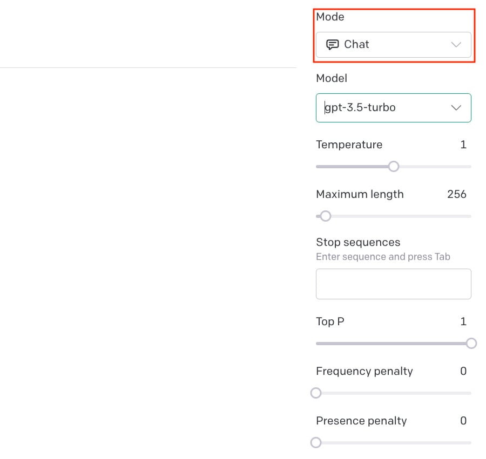Select the Top P value 1
486x459 pixels.
pos(463,321)
